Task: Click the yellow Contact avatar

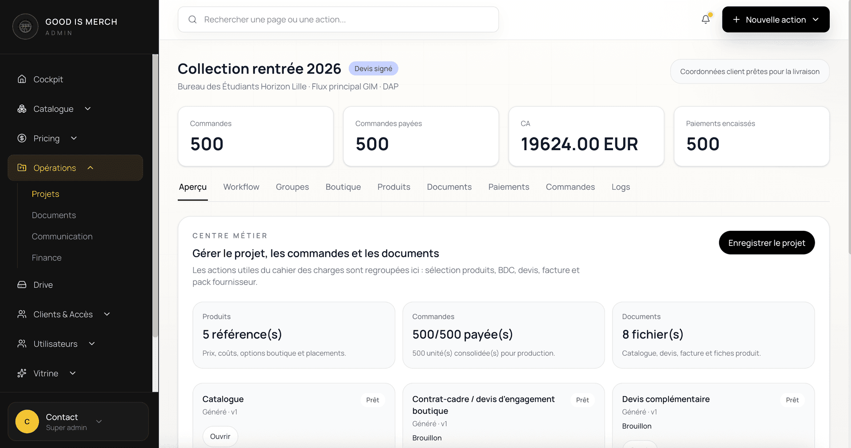Action: pos(27,421)
